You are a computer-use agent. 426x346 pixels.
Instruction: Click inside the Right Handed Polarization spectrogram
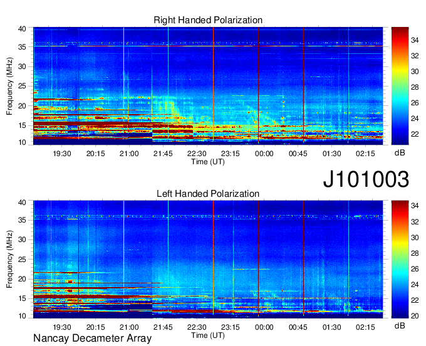208,86
